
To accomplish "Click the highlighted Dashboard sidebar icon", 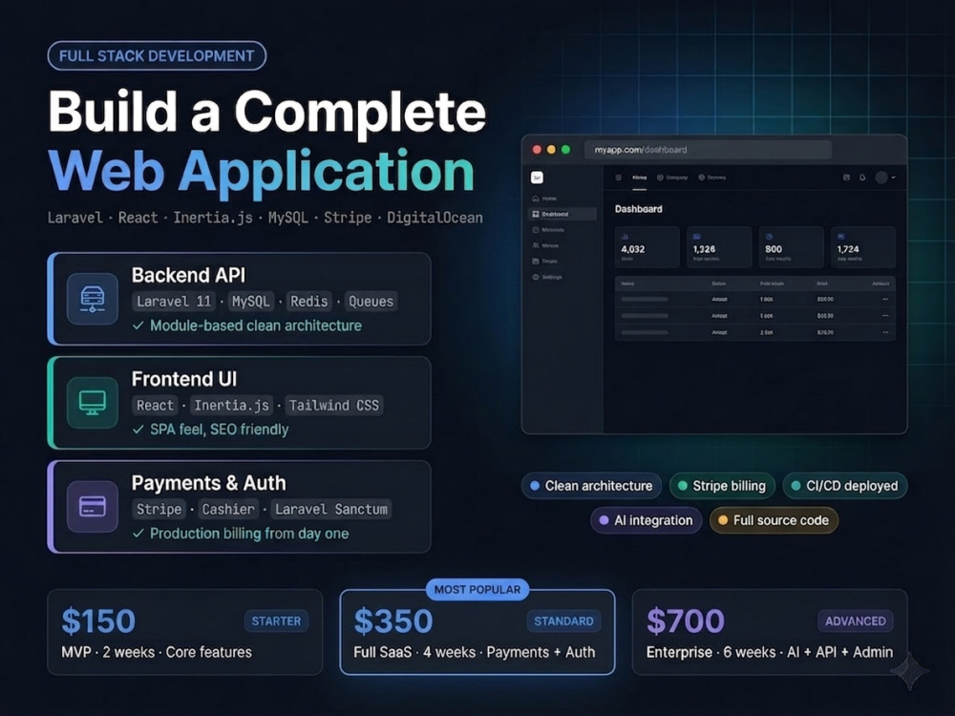I will coord(536,214).
